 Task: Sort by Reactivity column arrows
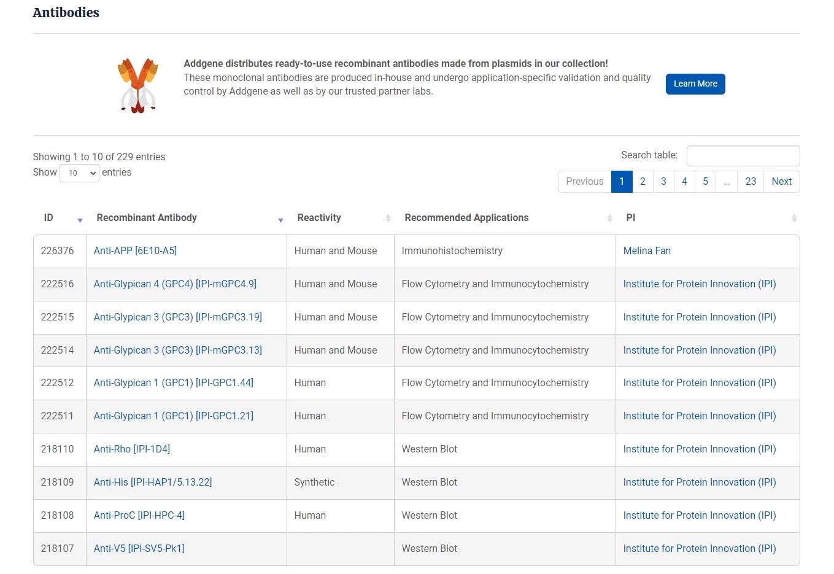(388, 219)
